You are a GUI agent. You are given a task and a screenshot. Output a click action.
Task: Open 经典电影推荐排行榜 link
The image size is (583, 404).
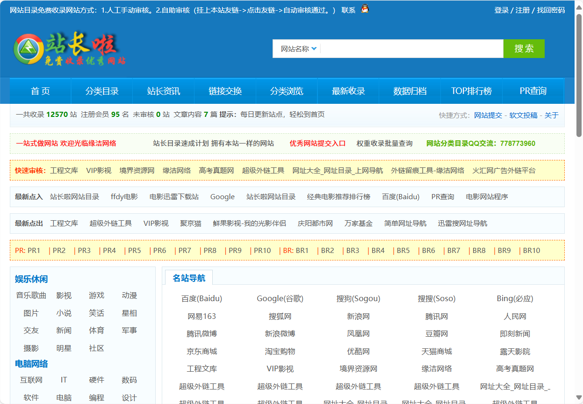338,197
